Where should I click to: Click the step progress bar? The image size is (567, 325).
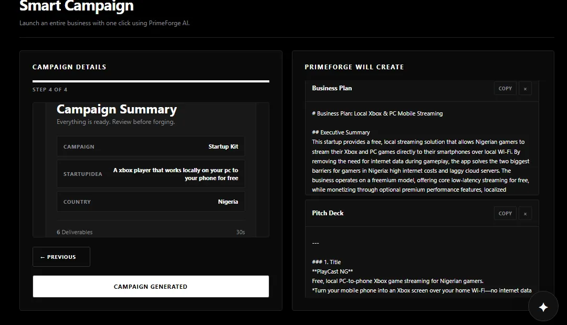151,81
